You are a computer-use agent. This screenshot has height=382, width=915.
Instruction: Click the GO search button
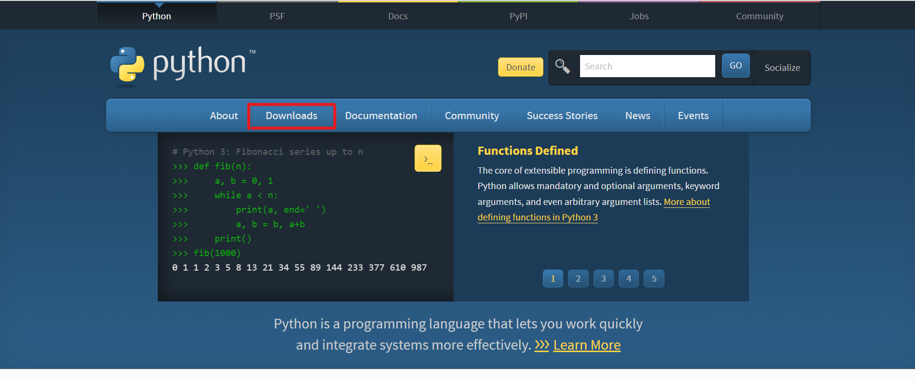pyautogui.click(x=735, y=66)
